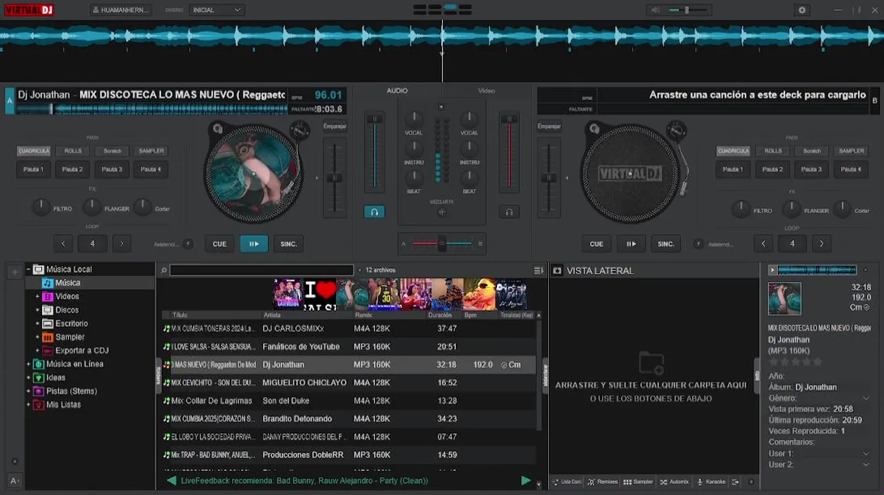Select the SAMPLER pads tab on deck A
Image resolution: width=884 pixels, height=495 pixels.
(151, 151)
